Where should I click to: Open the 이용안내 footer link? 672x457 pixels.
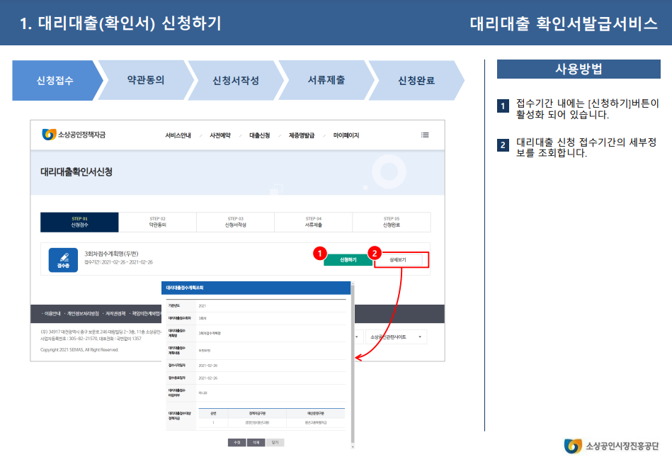(x=52, y=314)
